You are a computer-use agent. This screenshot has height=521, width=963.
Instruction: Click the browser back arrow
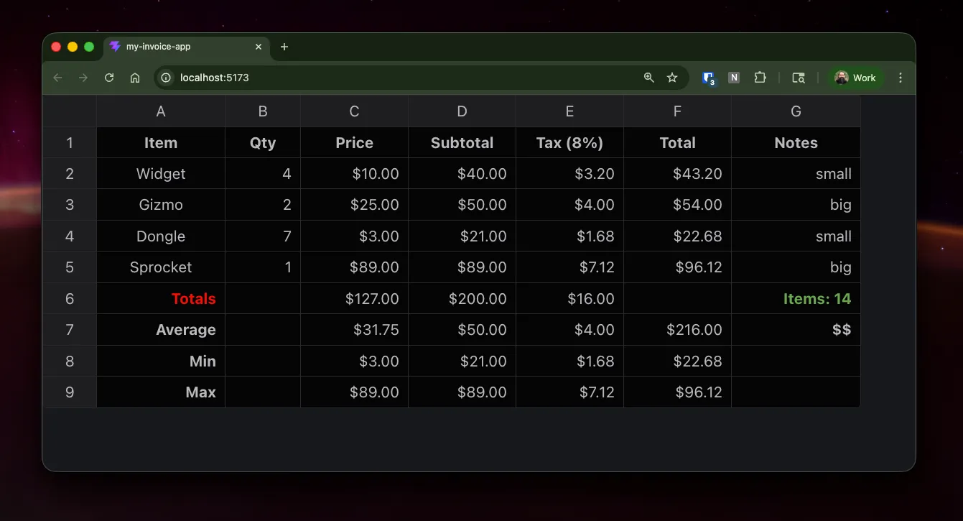tap(58, 78)
